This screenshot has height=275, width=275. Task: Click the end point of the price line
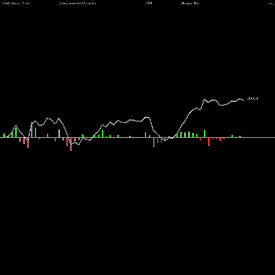244,100
